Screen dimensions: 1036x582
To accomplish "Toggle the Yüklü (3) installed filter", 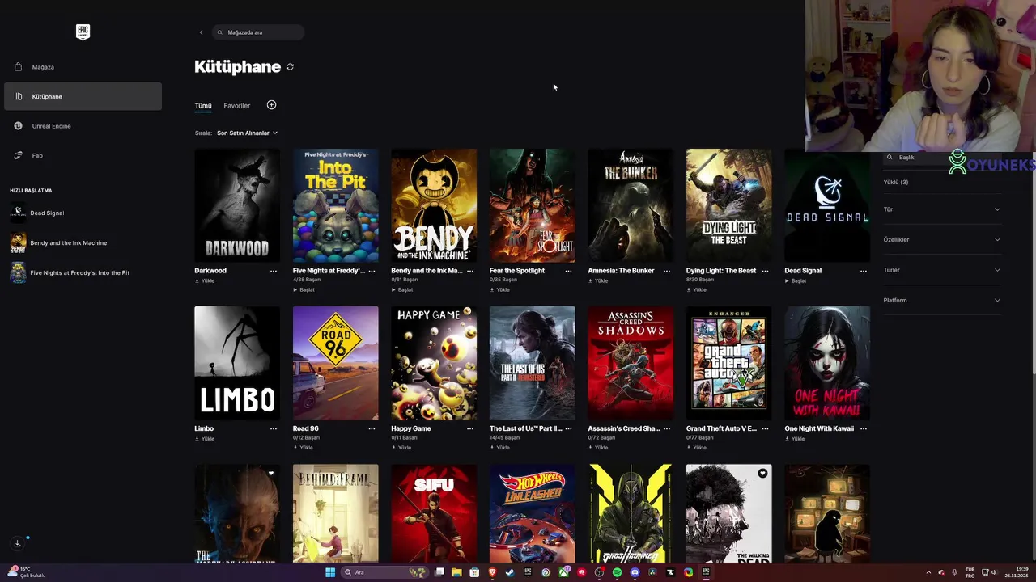I will click(x=896, y=182).
